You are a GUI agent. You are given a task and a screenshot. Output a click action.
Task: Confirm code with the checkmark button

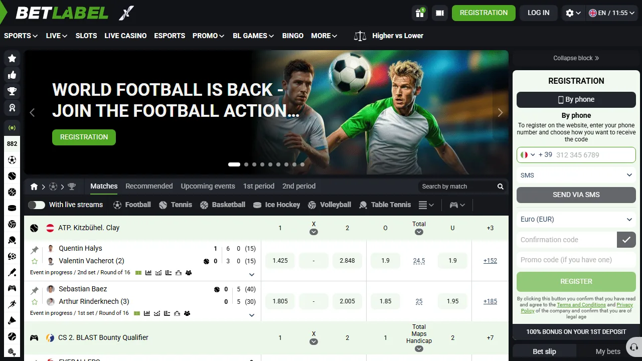pyautogui.click(x=626, y=240)
